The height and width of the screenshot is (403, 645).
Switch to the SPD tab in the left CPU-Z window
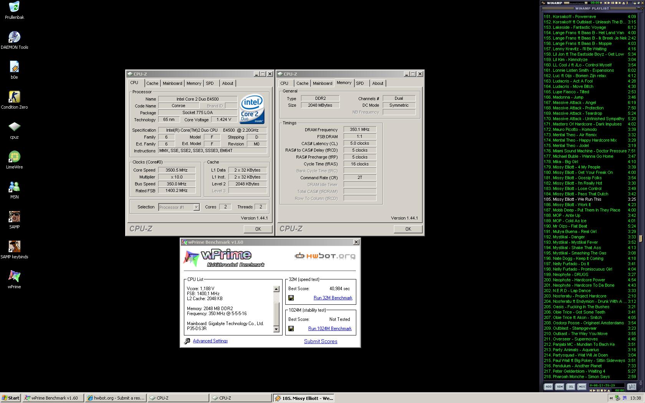(210, 83)
